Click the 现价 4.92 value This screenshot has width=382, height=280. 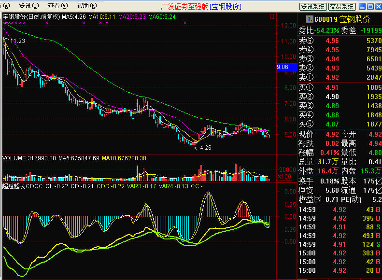click(332, 134)
